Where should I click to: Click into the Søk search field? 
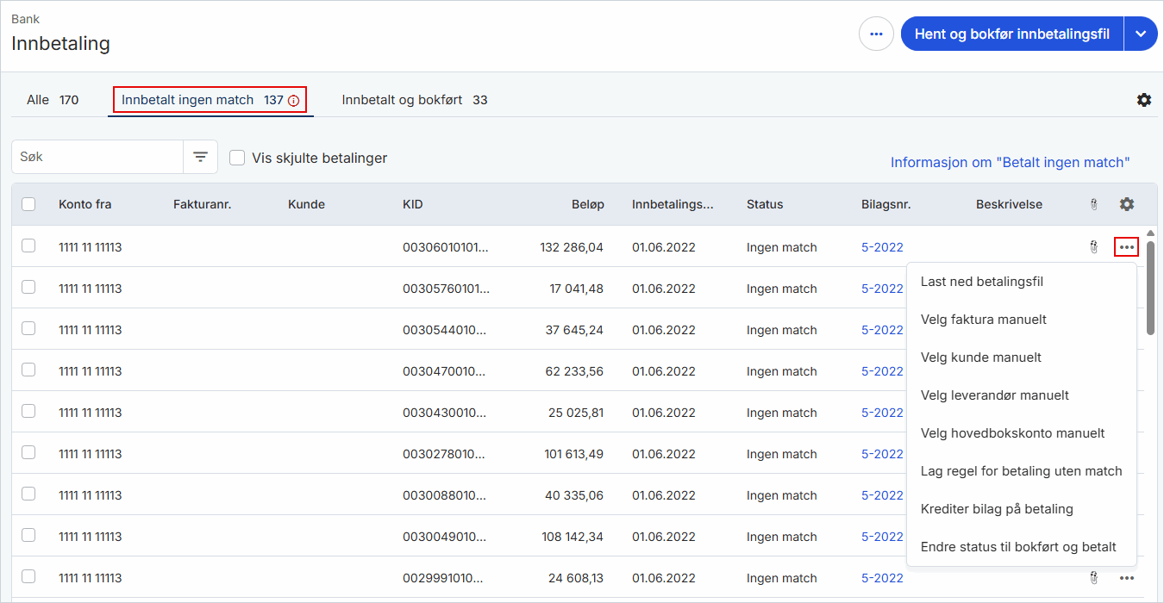[x=97, y=157]
